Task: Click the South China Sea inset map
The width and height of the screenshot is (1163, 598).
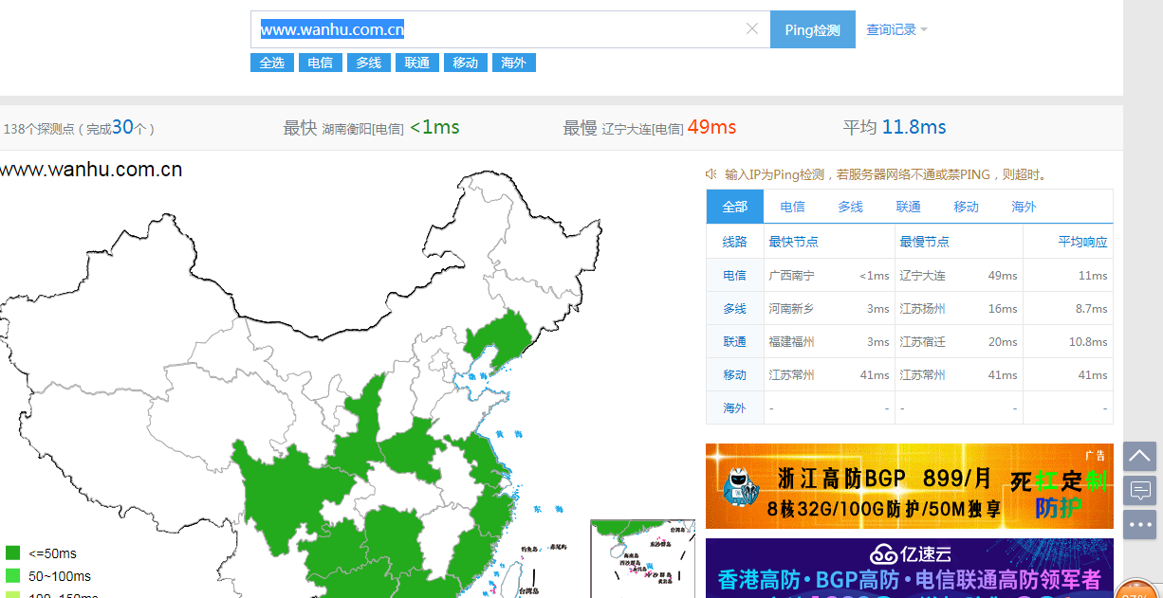Action: point(642,557)
